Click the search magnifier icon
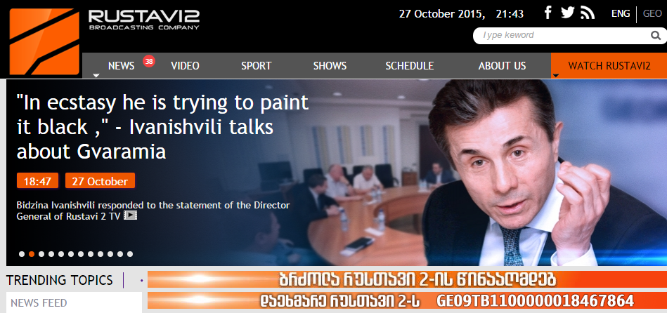The image size is (667, 313). tap(656, 36)
